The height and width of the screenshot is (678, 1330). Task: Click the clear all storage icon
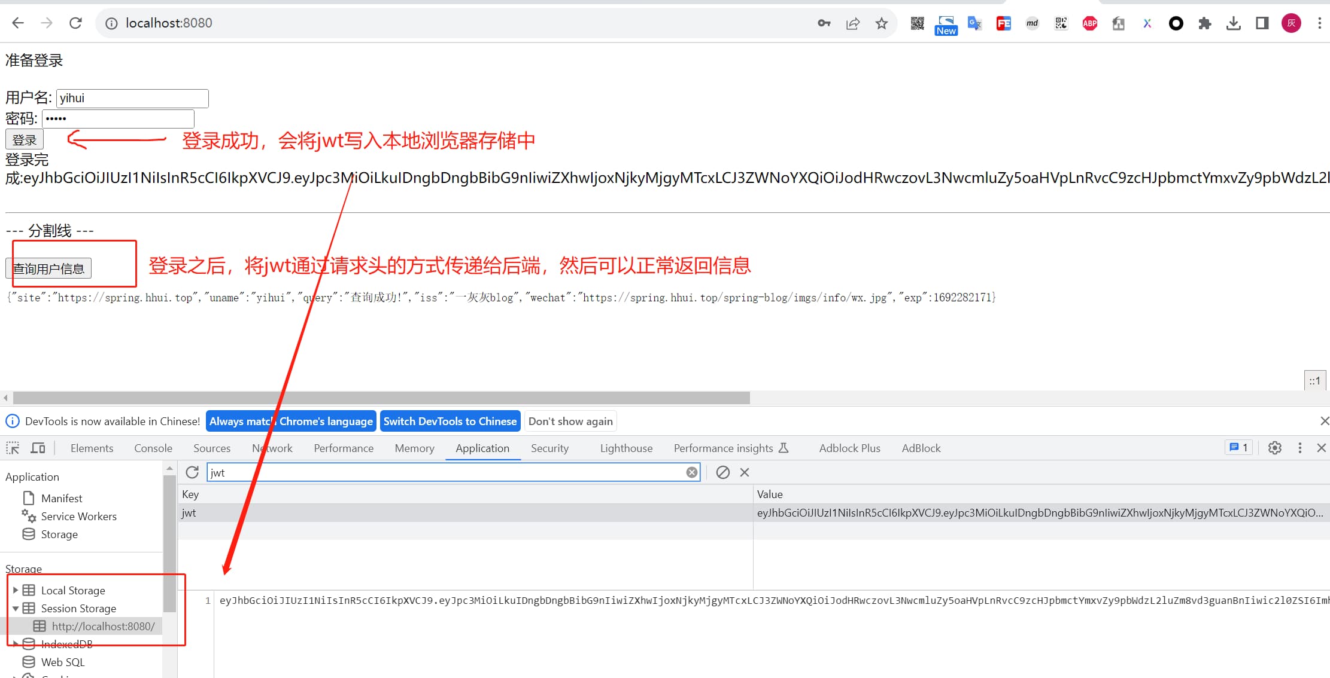pyautogui.click(x=722, y=472)
